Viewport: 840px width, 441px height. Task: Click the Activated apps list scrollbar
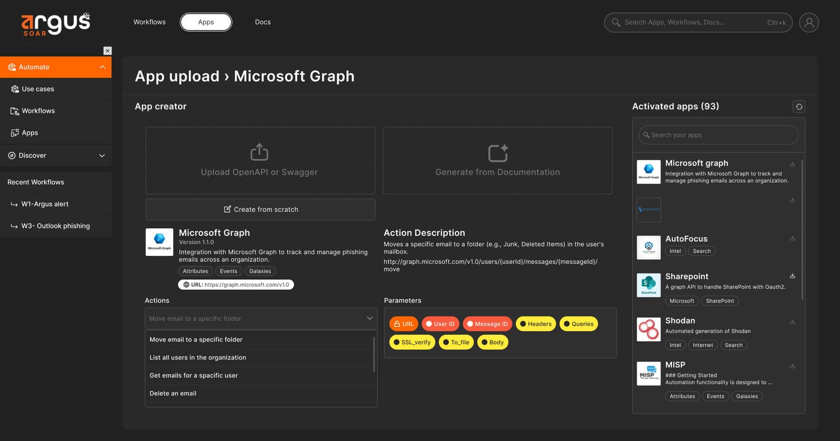pyautogui.click(x=802, y=230)
